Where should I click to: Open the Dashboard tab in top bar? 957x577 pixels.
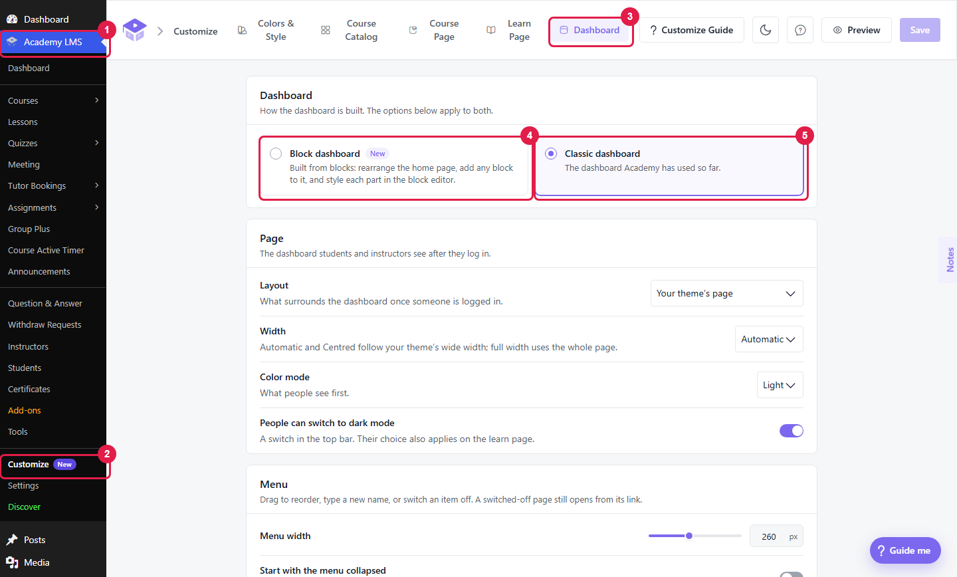pyautogui.click(x=590, y=30)
